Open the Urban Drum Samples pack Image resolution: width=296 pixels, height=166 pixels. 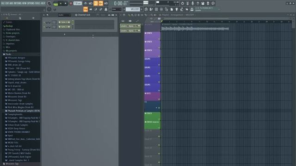pos(18,125)
